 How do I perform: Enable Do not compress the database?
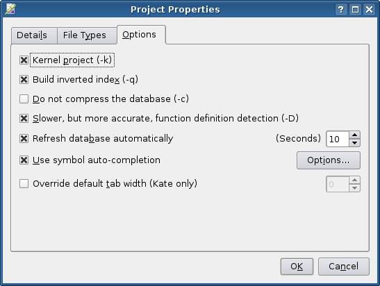click(x=24, y=99)
